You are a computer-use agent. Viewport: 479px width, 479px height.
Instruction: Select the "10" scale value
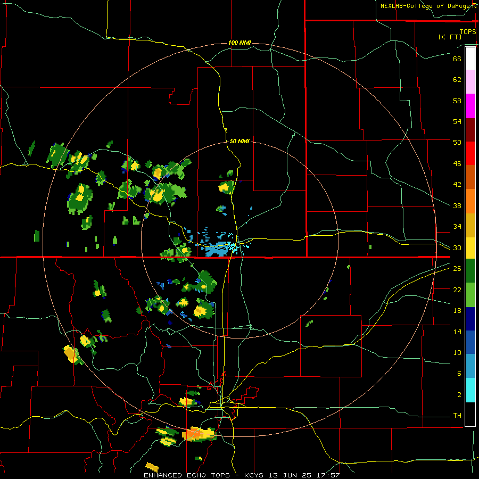[x=457, y=353]
